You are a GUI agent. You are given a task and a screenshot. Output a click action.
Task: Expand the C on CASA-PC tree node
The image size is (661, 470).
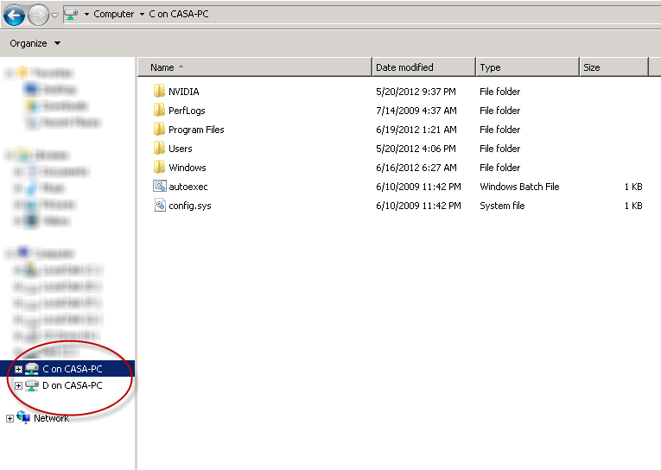coord(19,370)
